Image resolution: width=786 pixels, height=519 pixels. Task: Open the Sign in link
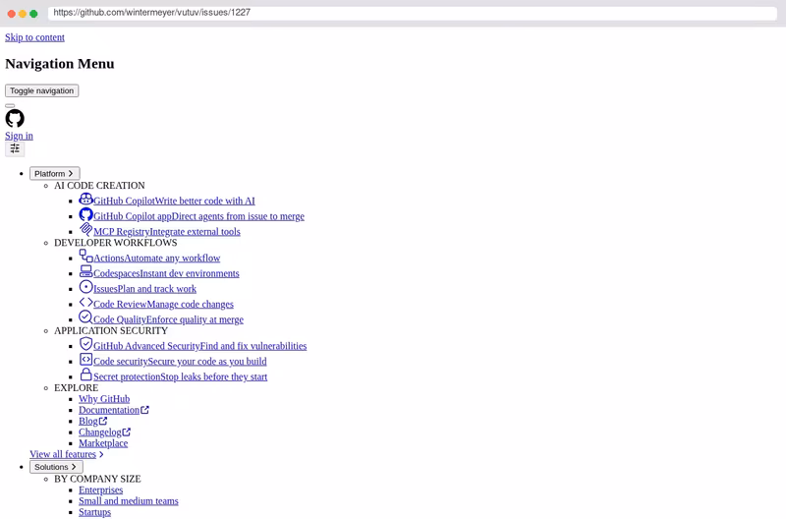[x=19, y=136]
